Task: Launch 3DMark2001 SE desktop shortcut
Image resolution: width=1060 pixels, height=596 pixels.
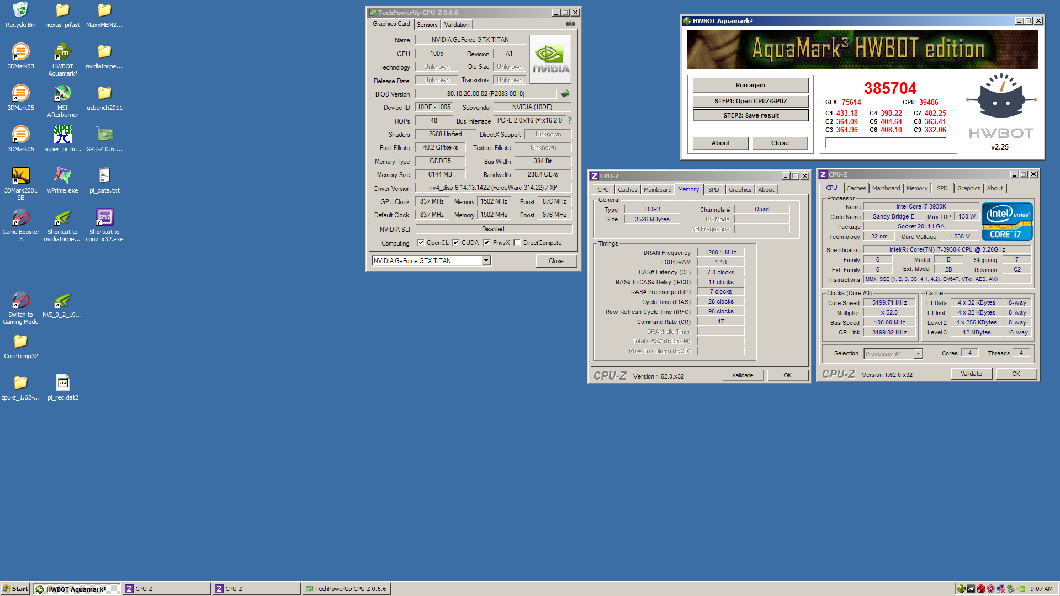Action: 20,183
